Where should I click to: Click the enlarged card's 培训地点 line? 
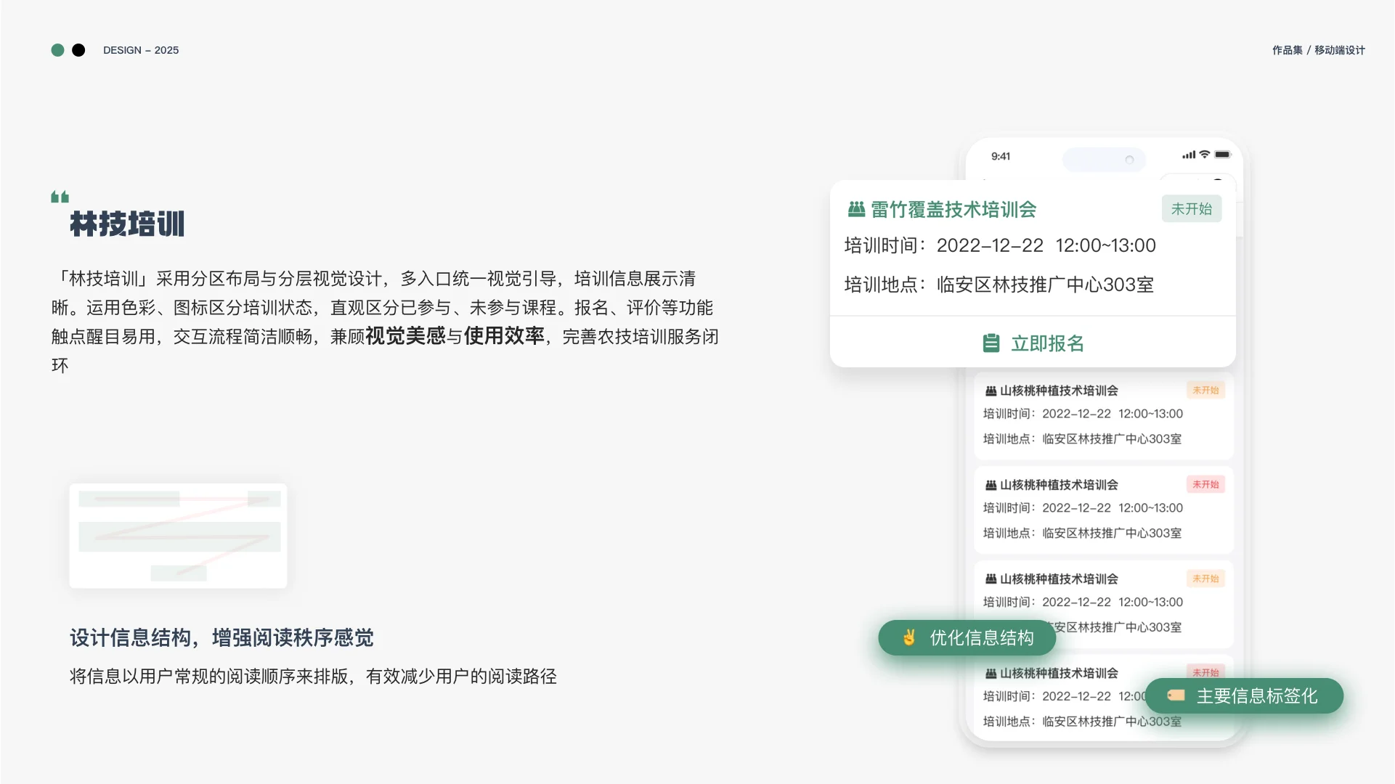999,285
